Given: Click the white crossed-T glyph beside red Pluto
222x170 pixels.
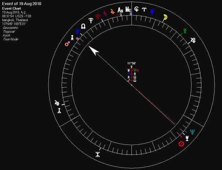Looking at the screenshot, I should [x=91, y=21].
